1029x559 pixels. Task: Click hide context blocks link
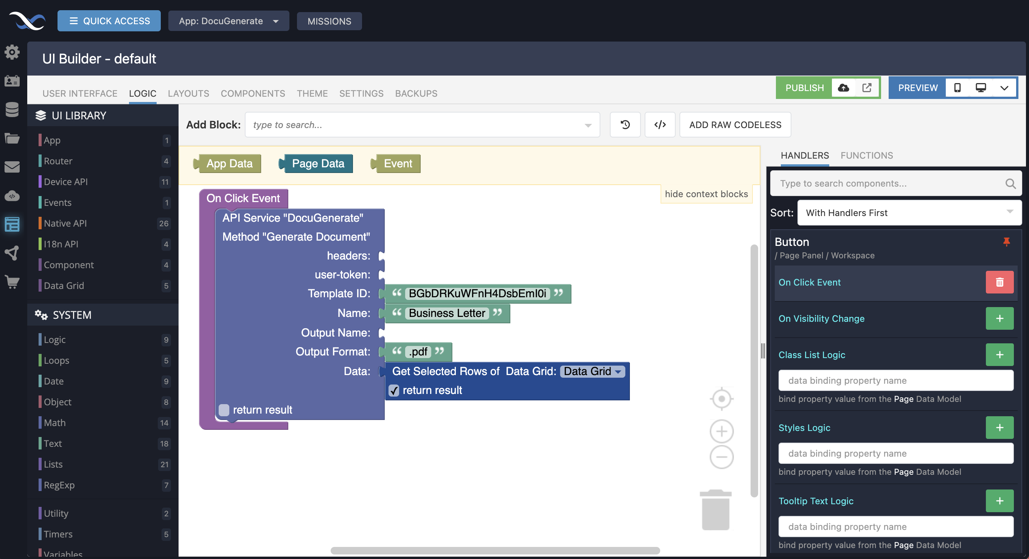pos(706,194)
